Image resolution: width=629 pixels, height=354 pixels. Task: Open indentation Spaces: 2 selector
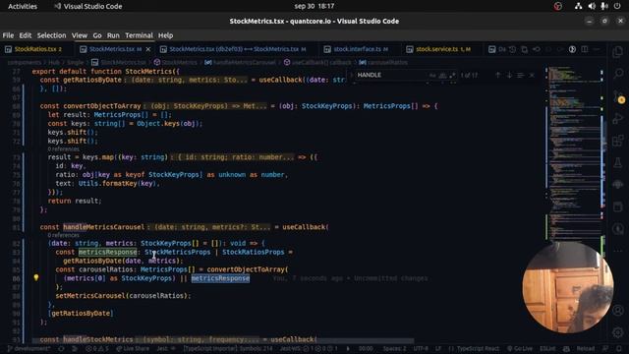tap(394, 349)
